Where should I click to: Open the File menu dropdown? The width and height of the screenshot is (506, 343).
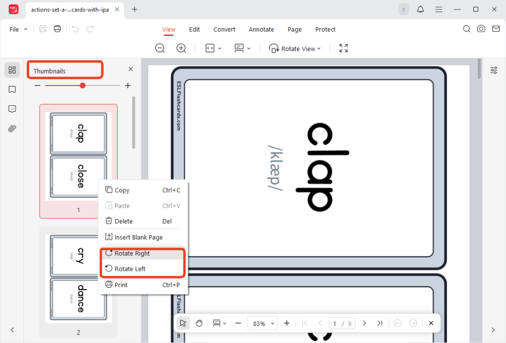18,29
